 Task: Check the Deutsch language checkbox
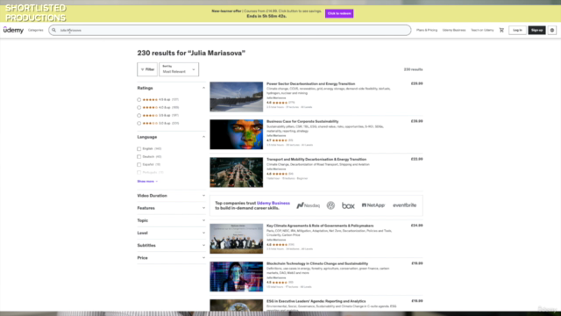(x=139, y=156)
